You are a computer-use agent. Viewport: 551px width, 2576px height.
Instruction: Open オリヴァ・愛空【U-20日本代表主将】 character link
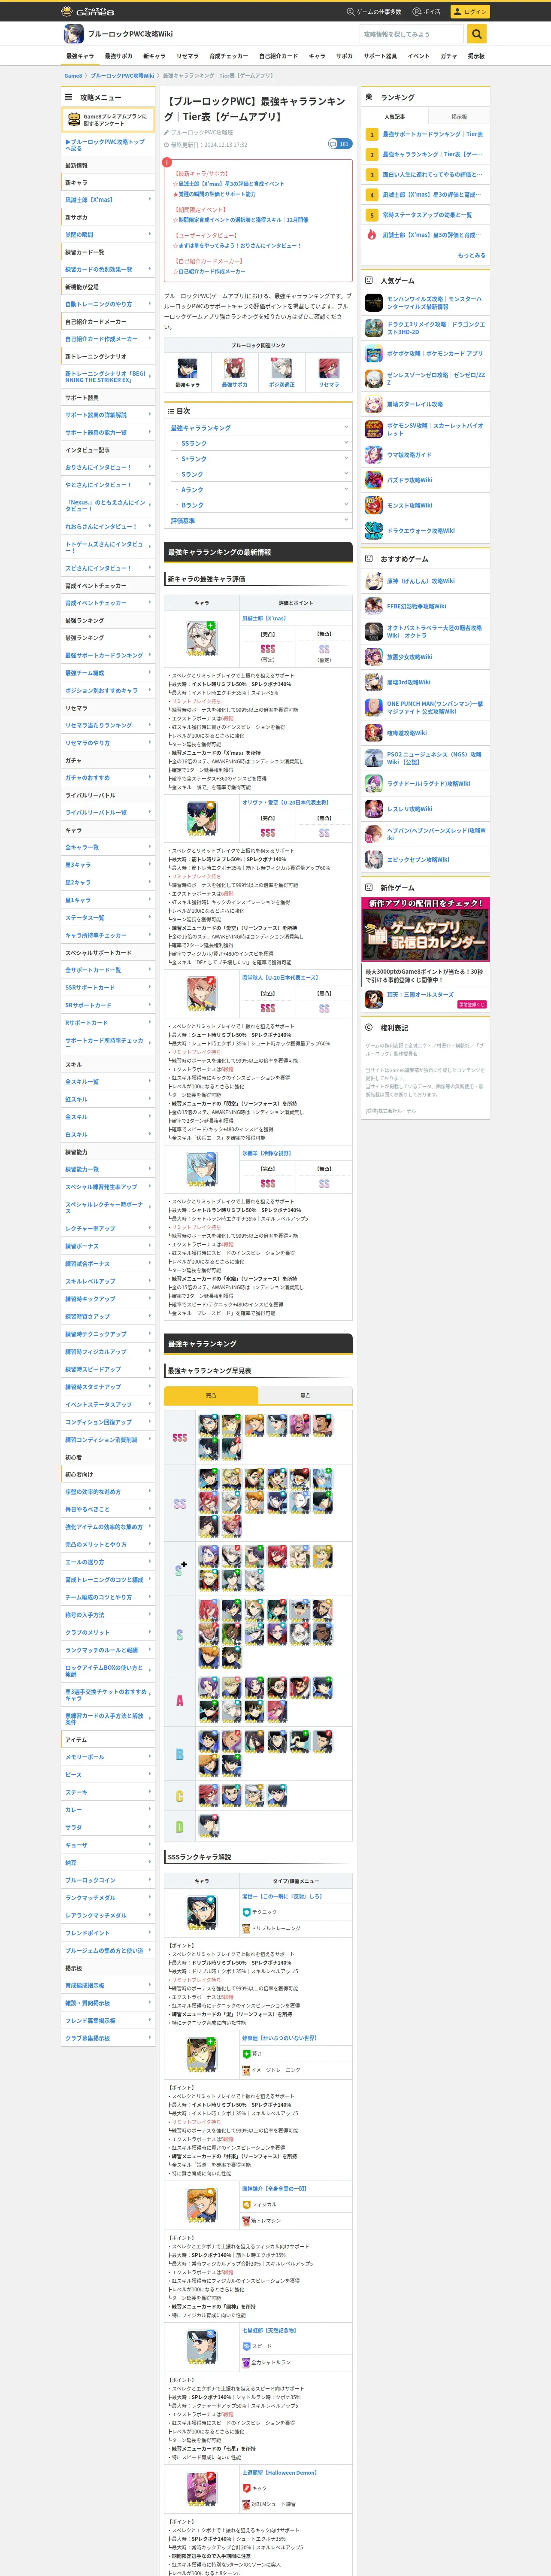point(285,802)
